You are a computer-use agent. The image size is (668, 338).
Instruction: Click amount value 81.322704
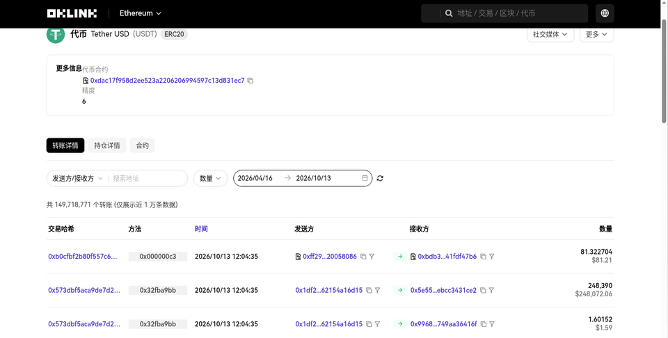pos(596,252)
